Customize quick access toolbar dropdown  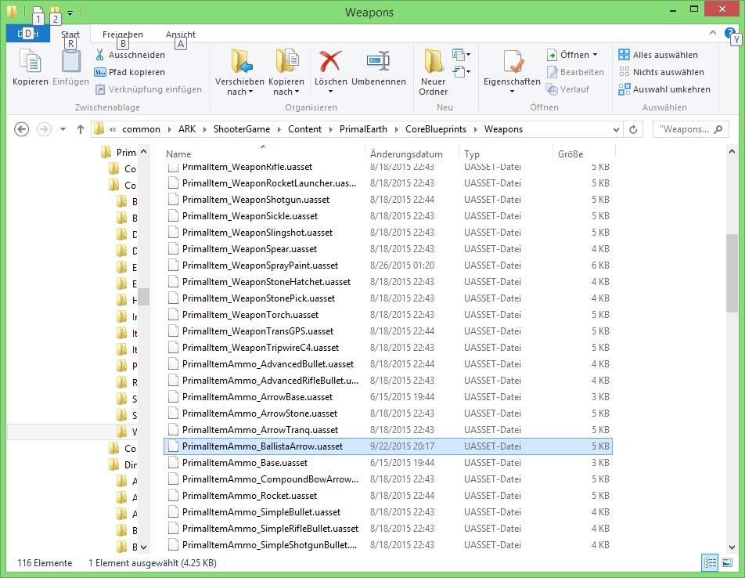coord(70,13)
